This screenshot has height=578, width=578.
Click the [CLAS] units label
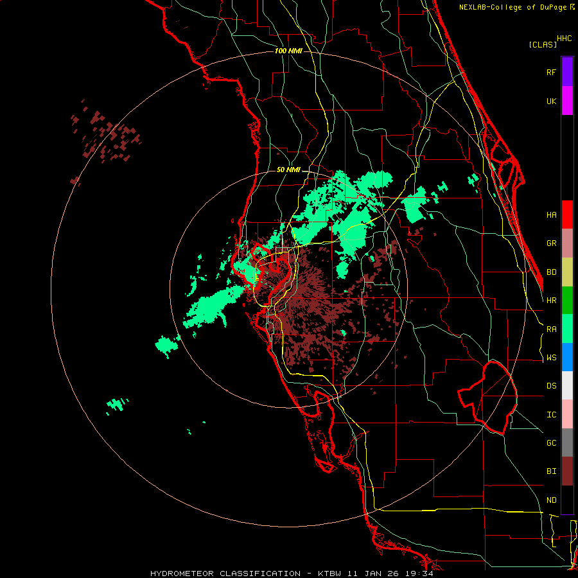(x=543, y=45)
